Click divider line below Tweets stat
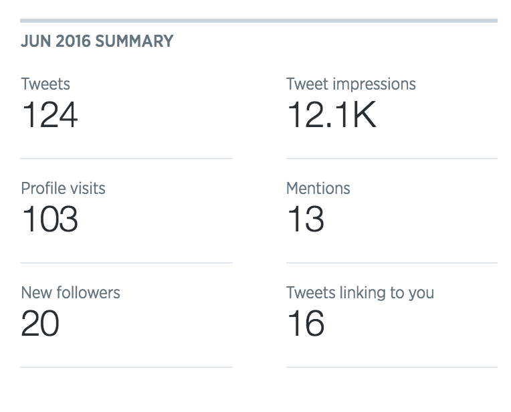This screenshot has height=412, width=511. tap(126, 159)
